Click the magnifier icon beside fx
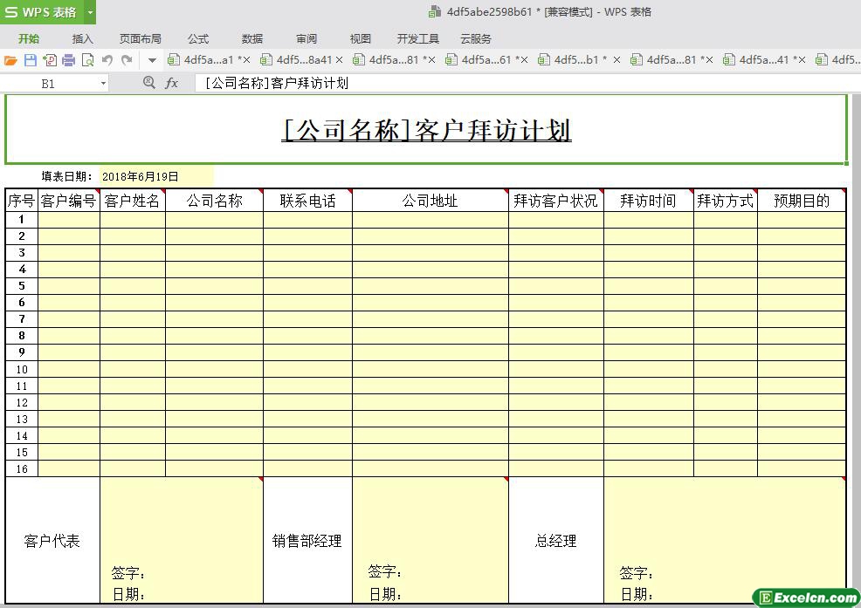Screen dimensions: 861x608 pos(148,83)
